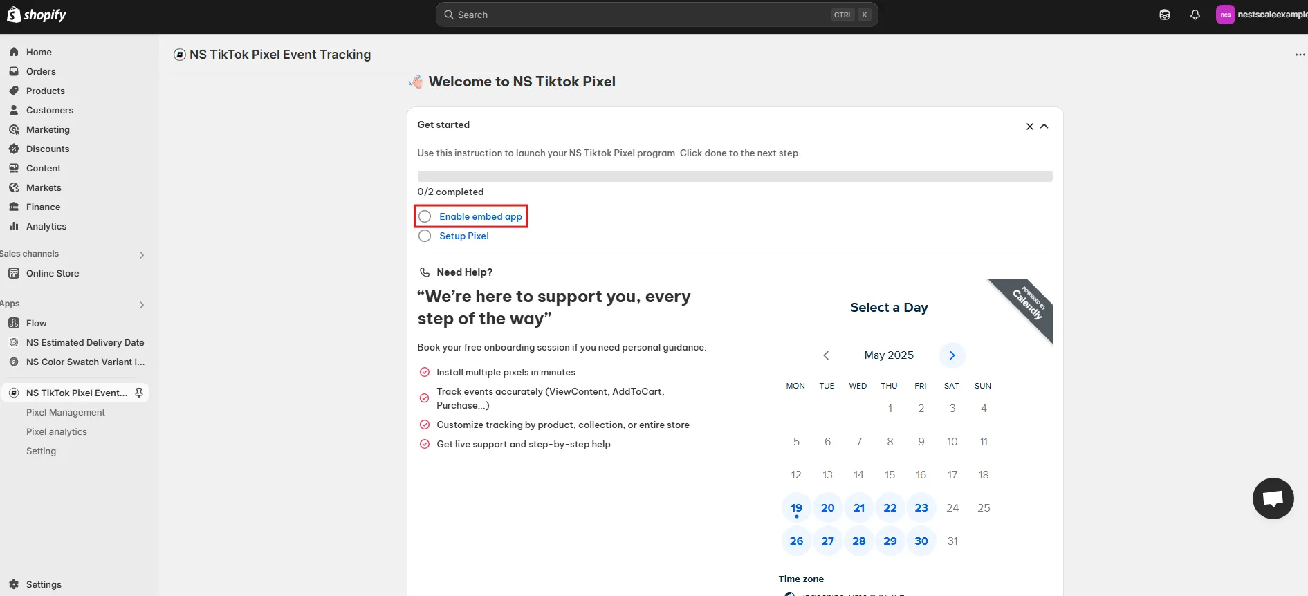The width and height of the screenshot is (1308, 596).
Task: Select May 27 in the calendar
Action: pos(828,541)
